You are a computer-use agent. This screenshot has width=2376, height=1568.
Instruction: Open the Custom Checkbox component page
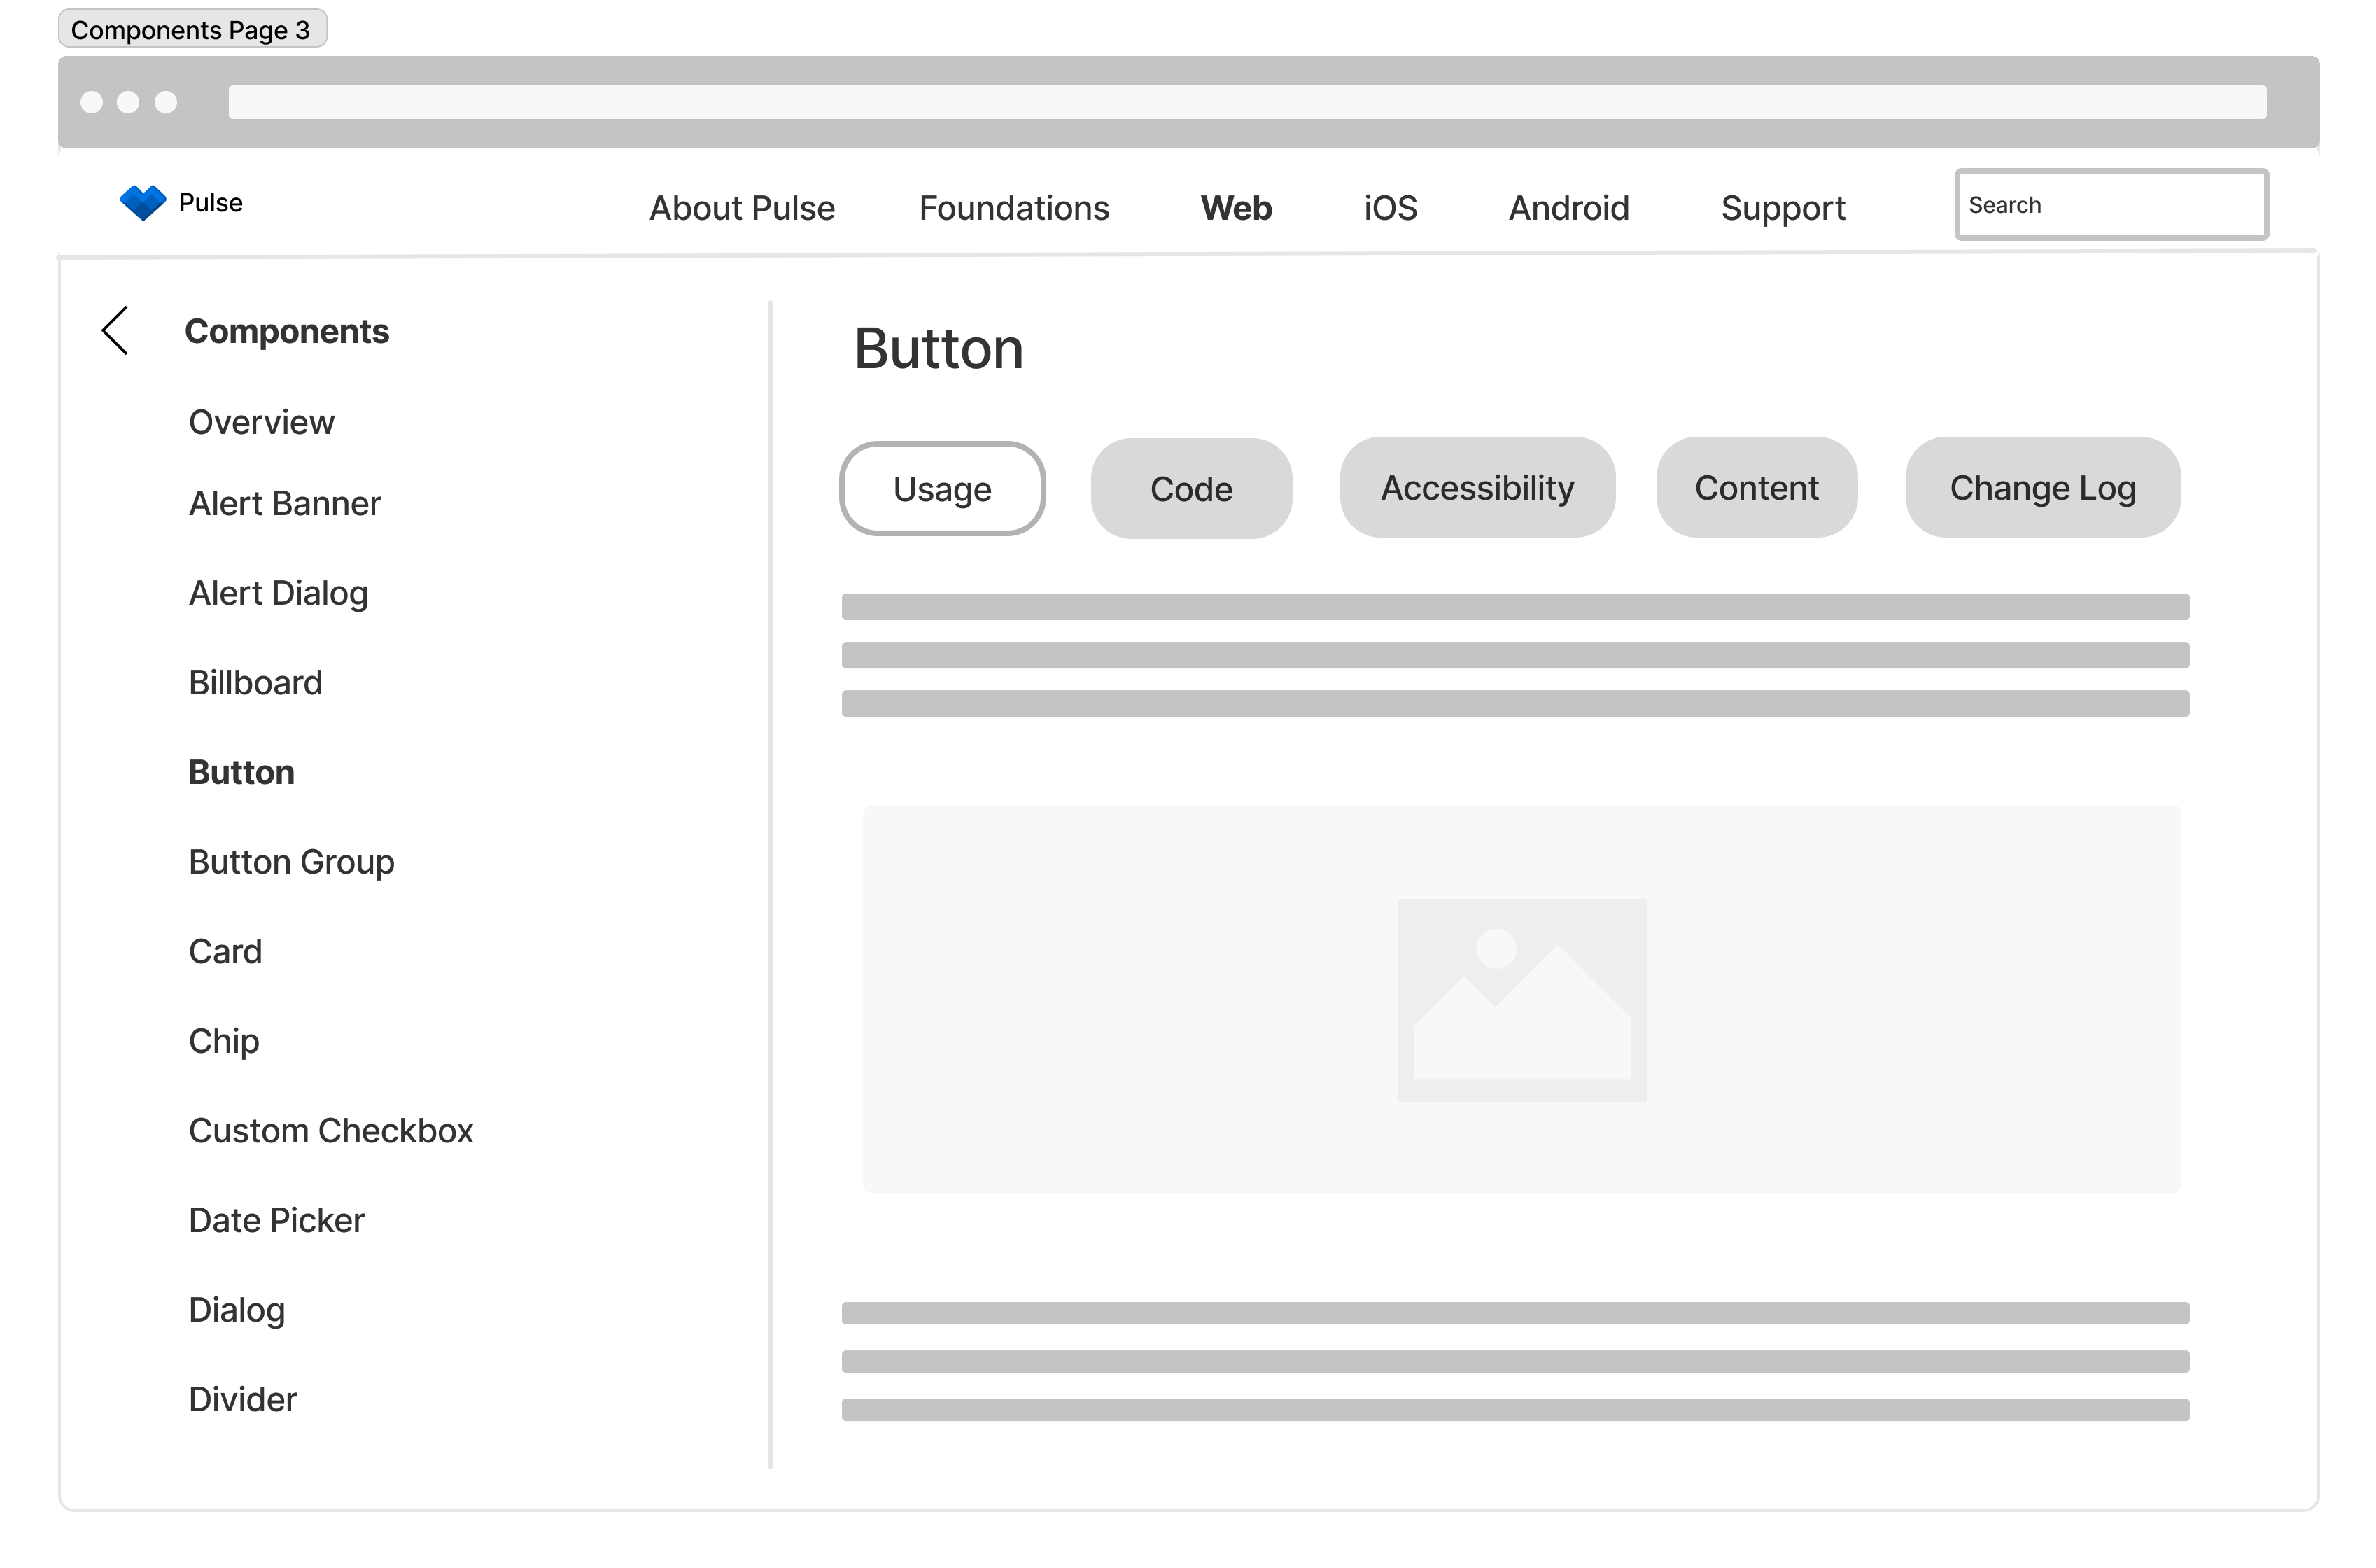click(x=331, y=1130)
